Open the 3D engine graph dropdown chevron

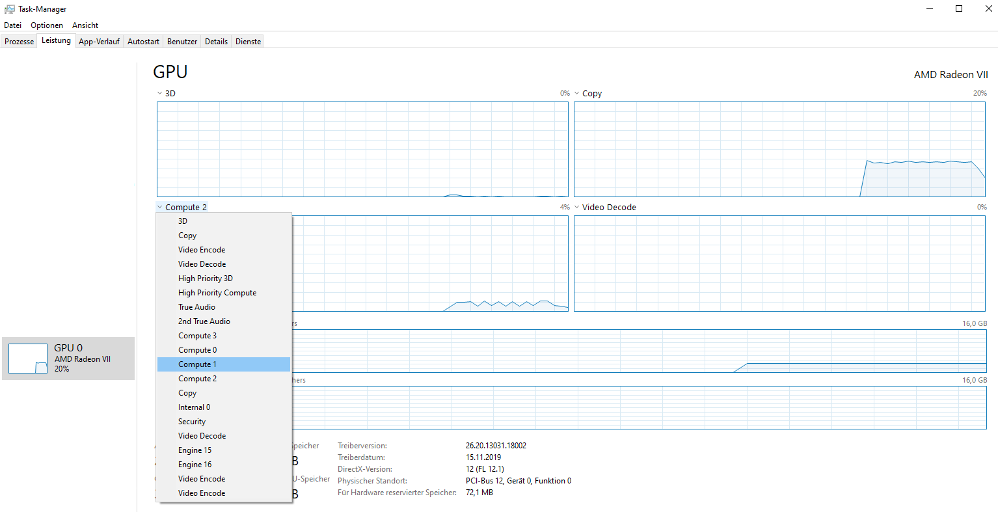coord(159,93)
